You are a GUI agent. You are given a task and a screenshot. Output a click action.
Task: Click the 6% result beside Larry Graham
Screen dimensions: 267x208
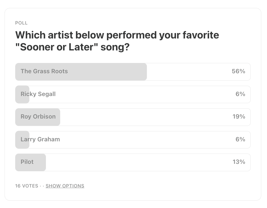pos(240,139)
